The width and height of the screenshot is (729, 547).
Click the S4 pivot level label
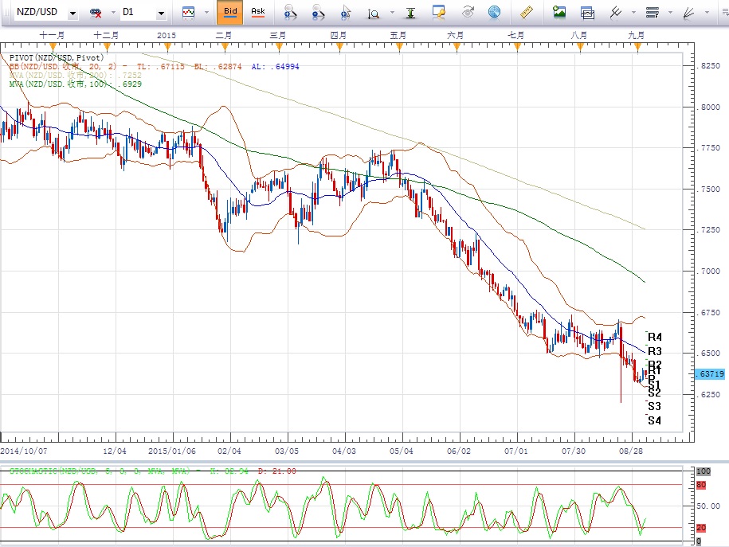pyautogui.click(x=654, y=420)
